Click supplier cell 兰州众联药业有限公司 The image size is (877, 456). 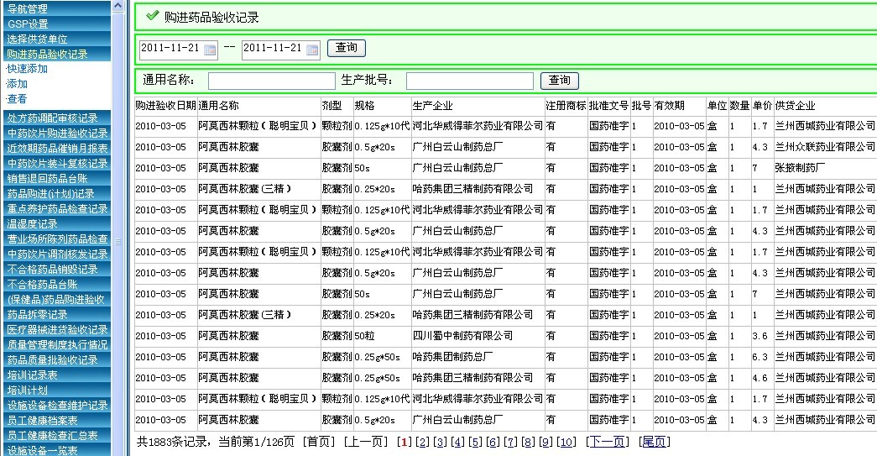[825, 147]
